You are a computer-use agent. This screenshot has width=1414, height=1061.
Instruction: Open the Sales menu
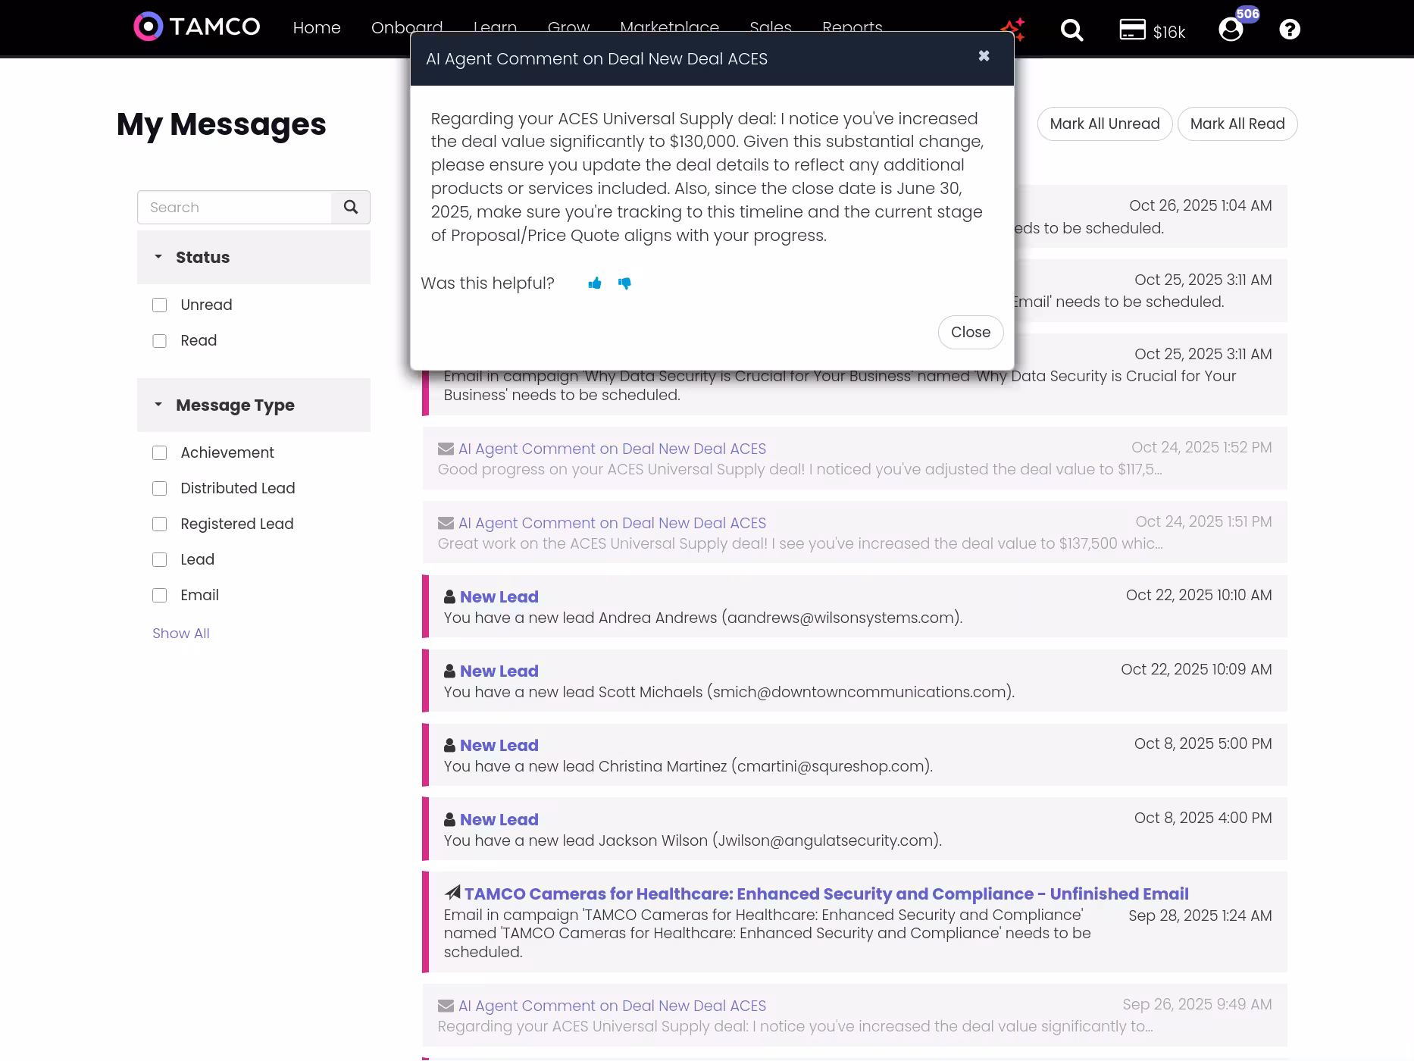770,27
